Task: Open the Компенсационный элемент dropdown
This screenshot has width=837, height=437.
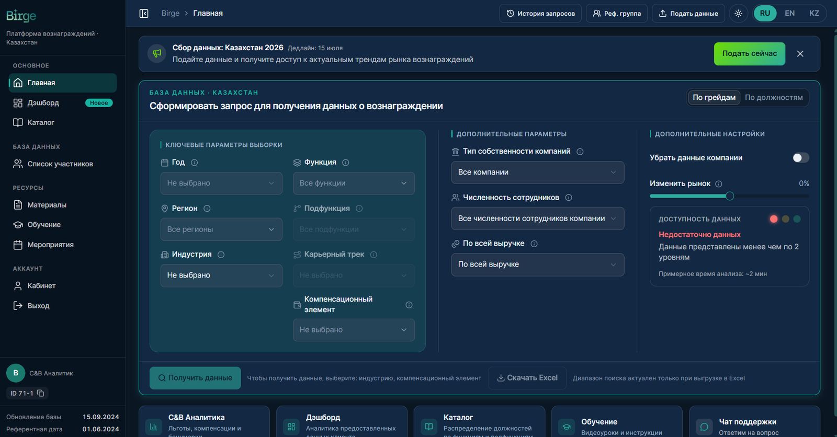Action: (x=354, y=330)
